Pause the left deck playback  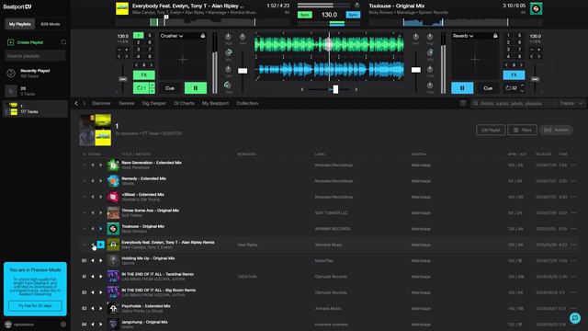click(196, 88)
